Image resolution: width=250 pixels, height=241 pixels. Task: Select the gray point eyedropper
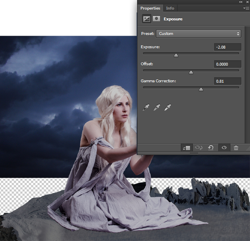point(157,108)
